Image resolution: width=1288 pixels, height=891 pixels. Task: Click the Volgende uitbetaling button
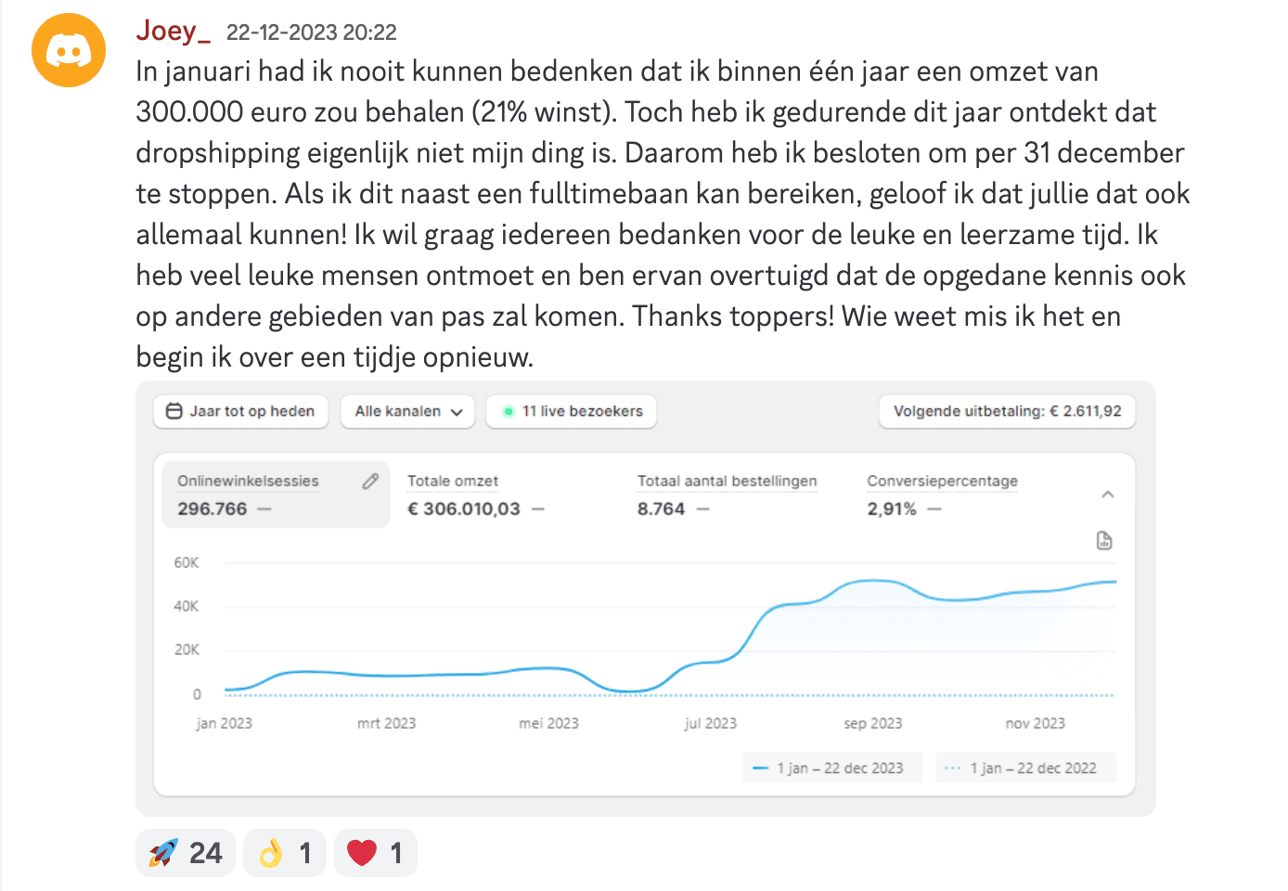click(x=1007, y=411)
